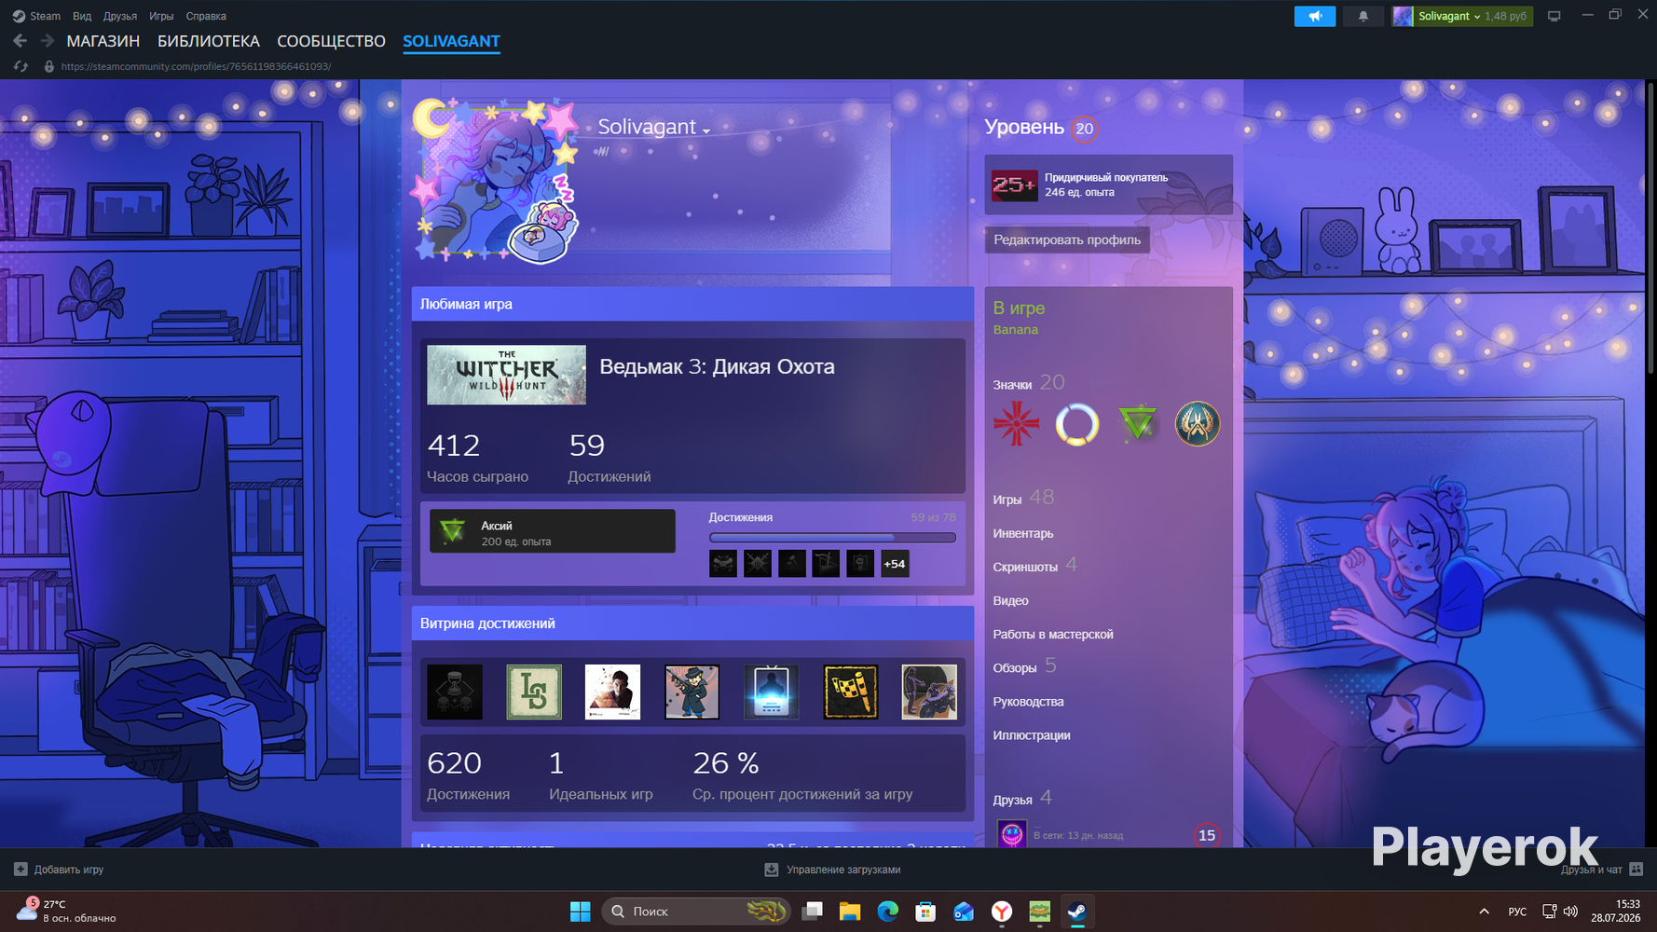Image resolution: width=1657 pixels, height=932 pixels.
Task: Click the Редактировать профиль button
Action: pos(1067,240)
